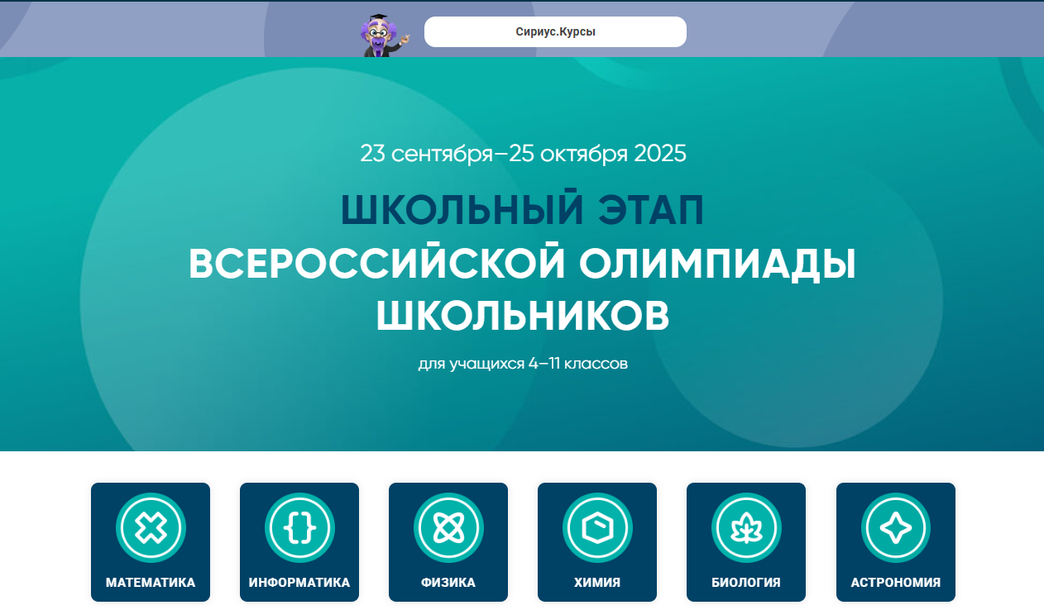The width and height of the screenshot is (1044, 610).
Task: Open the ФИЗИКА subject label
Action: click(x=448, y=583)
